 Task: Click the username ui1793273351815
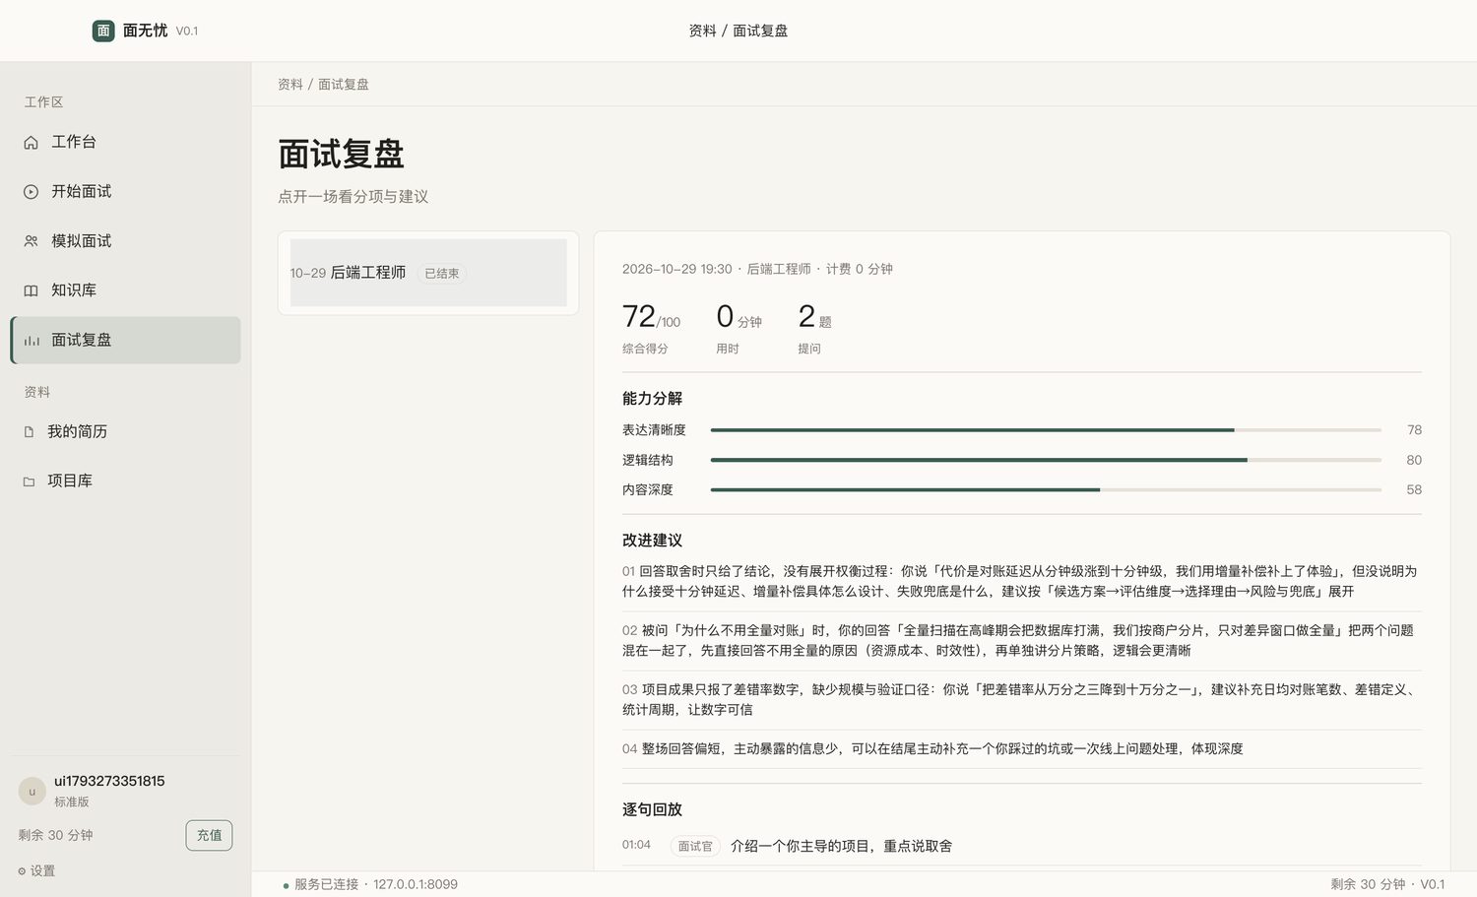(x=109, y=781)
